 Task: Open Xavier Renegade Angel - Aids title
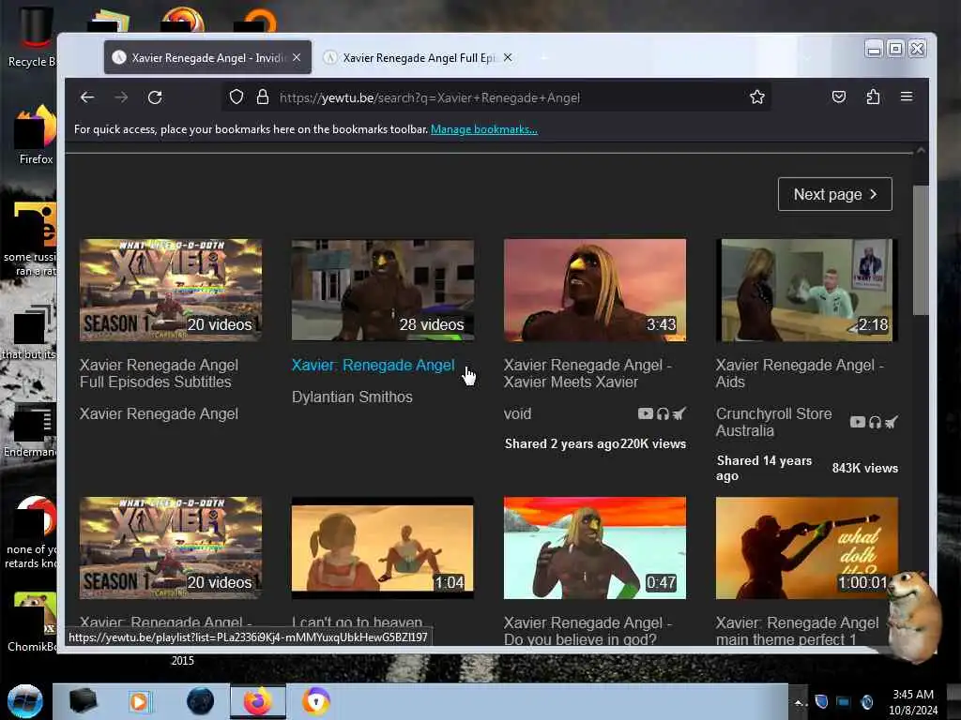[800, 373]
